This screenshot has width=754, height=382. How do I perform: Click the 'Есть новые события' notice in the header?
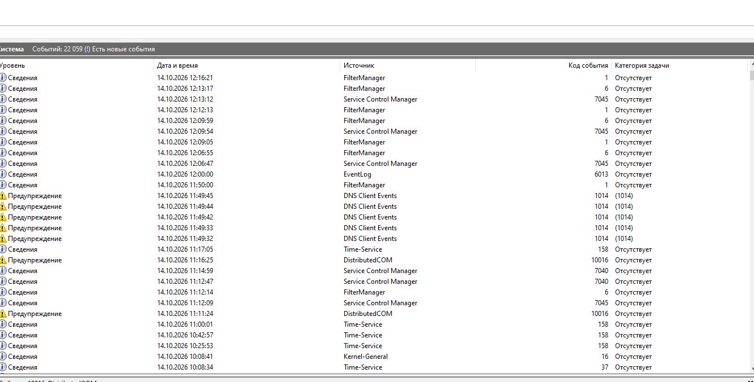[x=123, y=49]
